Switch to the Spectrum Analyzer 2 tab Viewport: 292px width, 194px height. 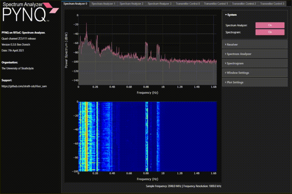(x=131, y=4)
